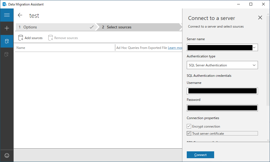Open the Authentication type dropdown
The width and height of the screenshot is (270, 162).
pos(222,65)
